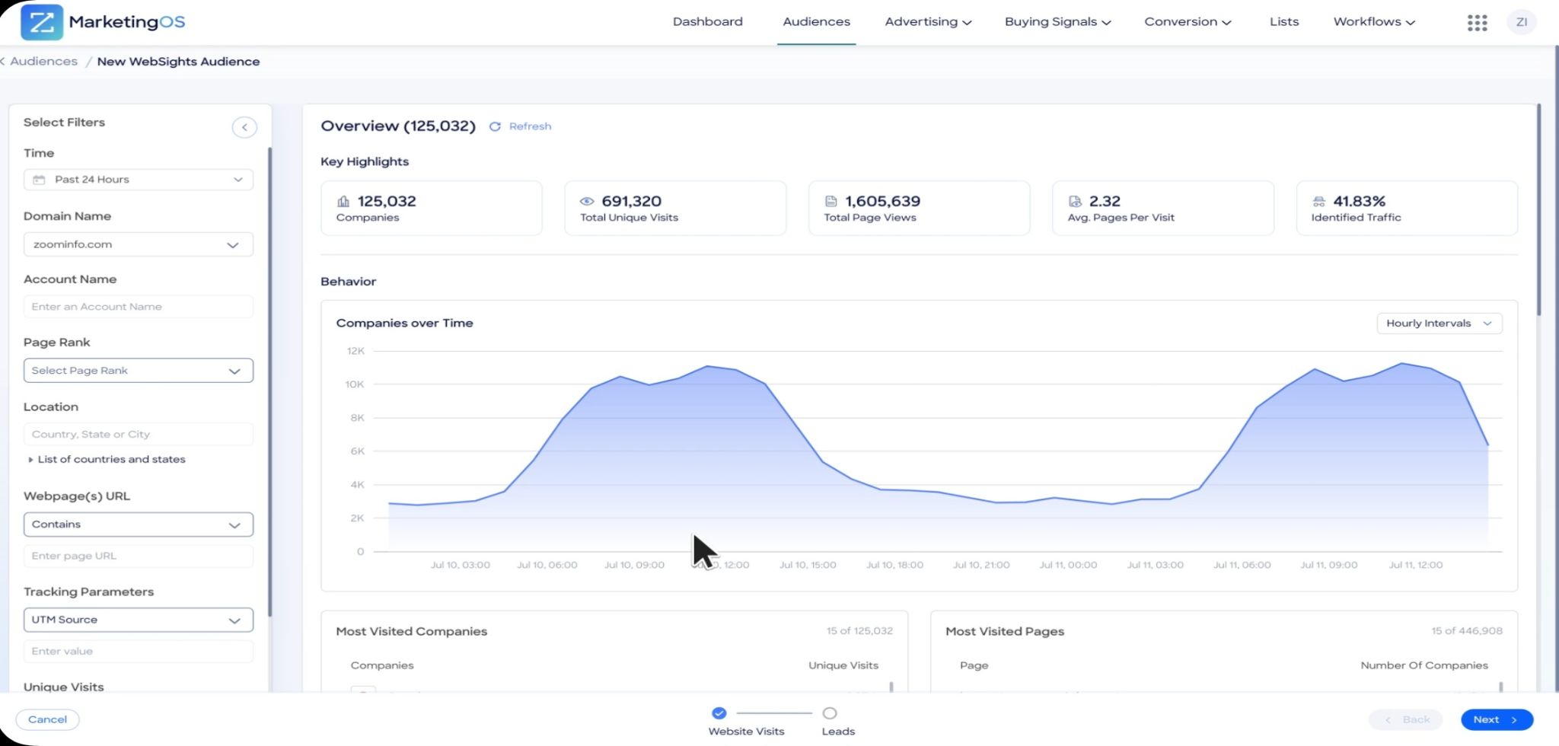Select the Website Visits step indicator
This screenshot has width=1559, height=746.
click(x=719, y=713)
